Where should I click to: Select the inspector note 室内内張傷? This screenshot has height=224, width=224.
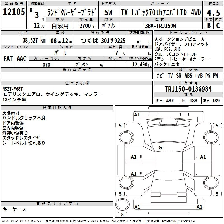[13, 128]
